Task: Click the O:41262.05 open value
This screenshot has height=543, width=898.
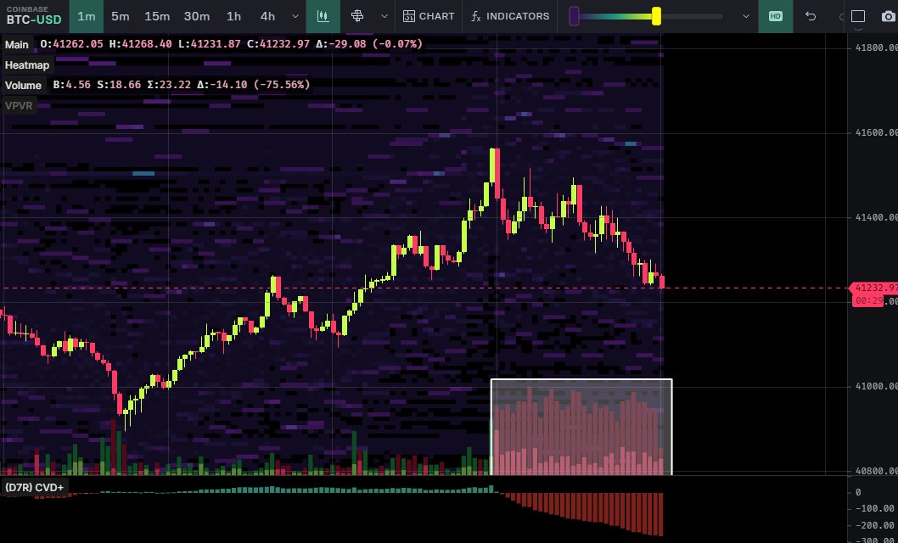Action: pyautogui.click(x=71, y=44)
